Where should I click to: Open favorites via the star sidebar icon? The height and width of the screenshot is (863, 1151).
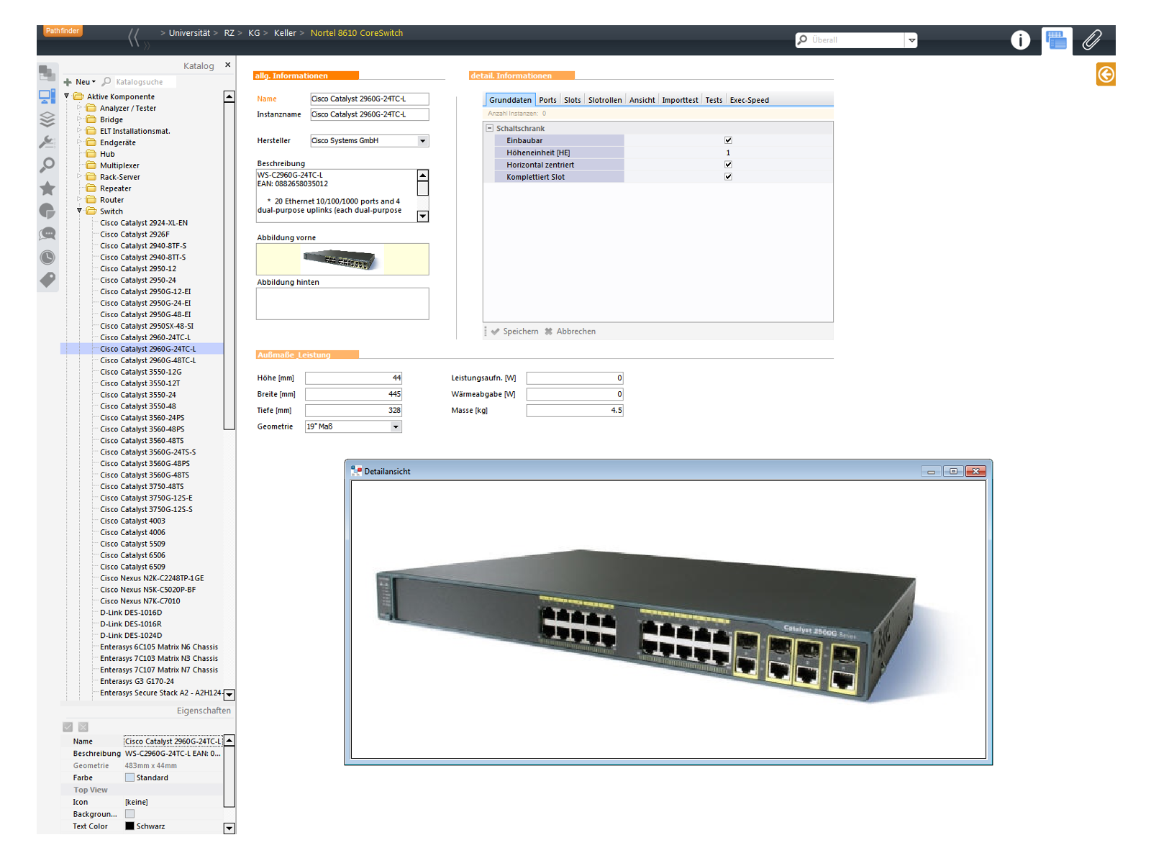(47, 188)
